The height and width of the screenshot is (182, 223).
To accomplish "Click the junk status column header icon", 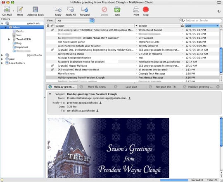I will coord(183,26).
